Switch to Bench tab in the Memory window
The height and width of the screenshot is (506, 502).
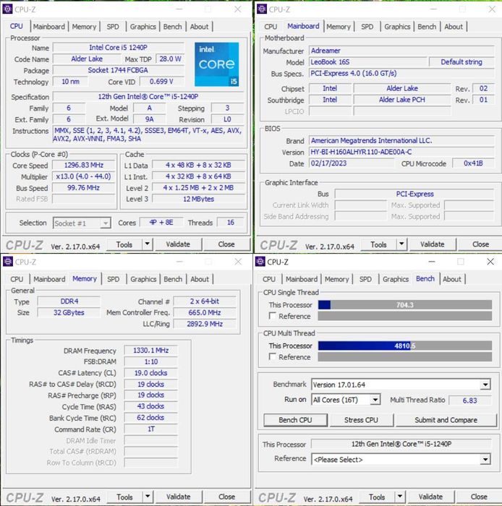click(173, 279)
